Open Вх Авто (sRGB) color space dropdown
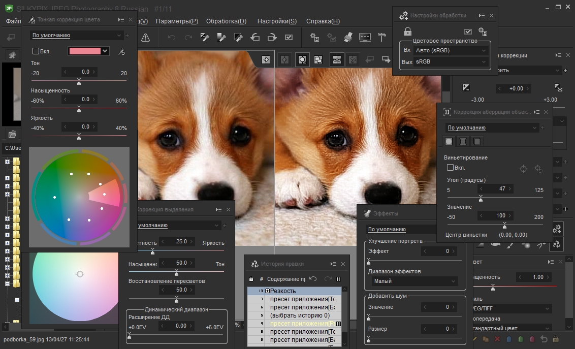The image size is (575, 349). (x=451, y=51)
